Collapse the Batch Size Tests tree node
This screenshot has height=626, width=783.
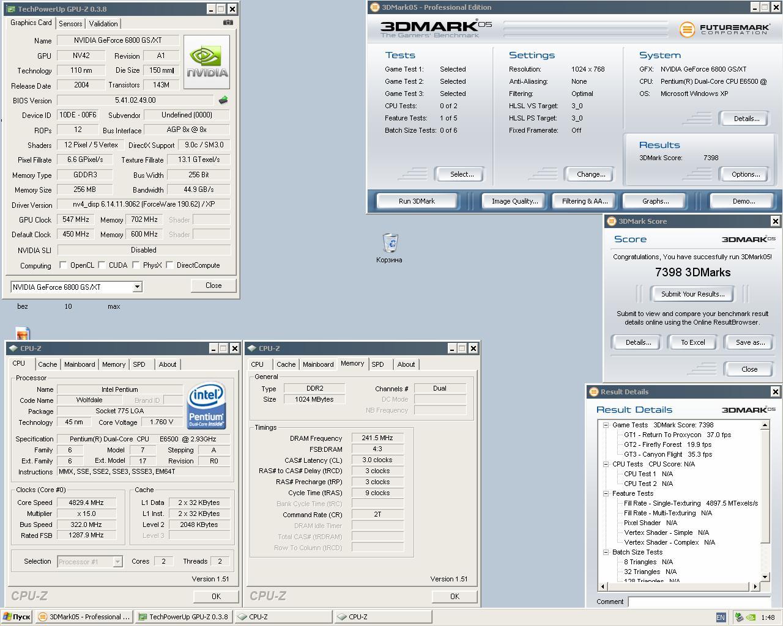[606, 552]
